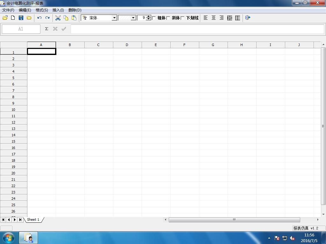Viewport: 326px width, 244px height.
Task: Select column H header
Action: [x=242, y=45]
